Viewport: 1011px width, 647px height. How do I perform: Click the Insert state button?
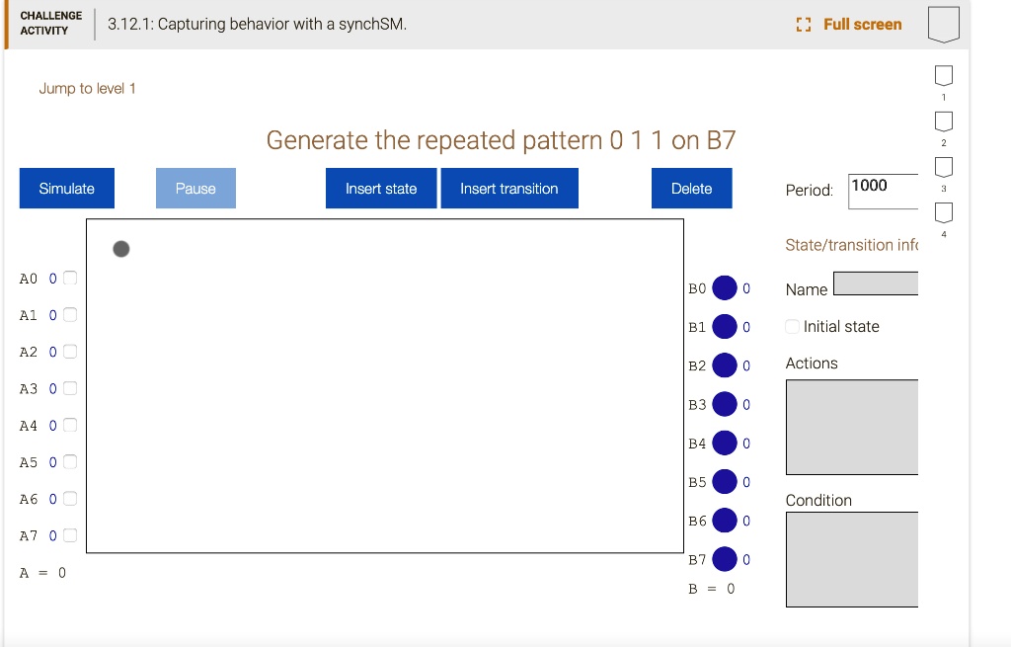pos(381,188)
